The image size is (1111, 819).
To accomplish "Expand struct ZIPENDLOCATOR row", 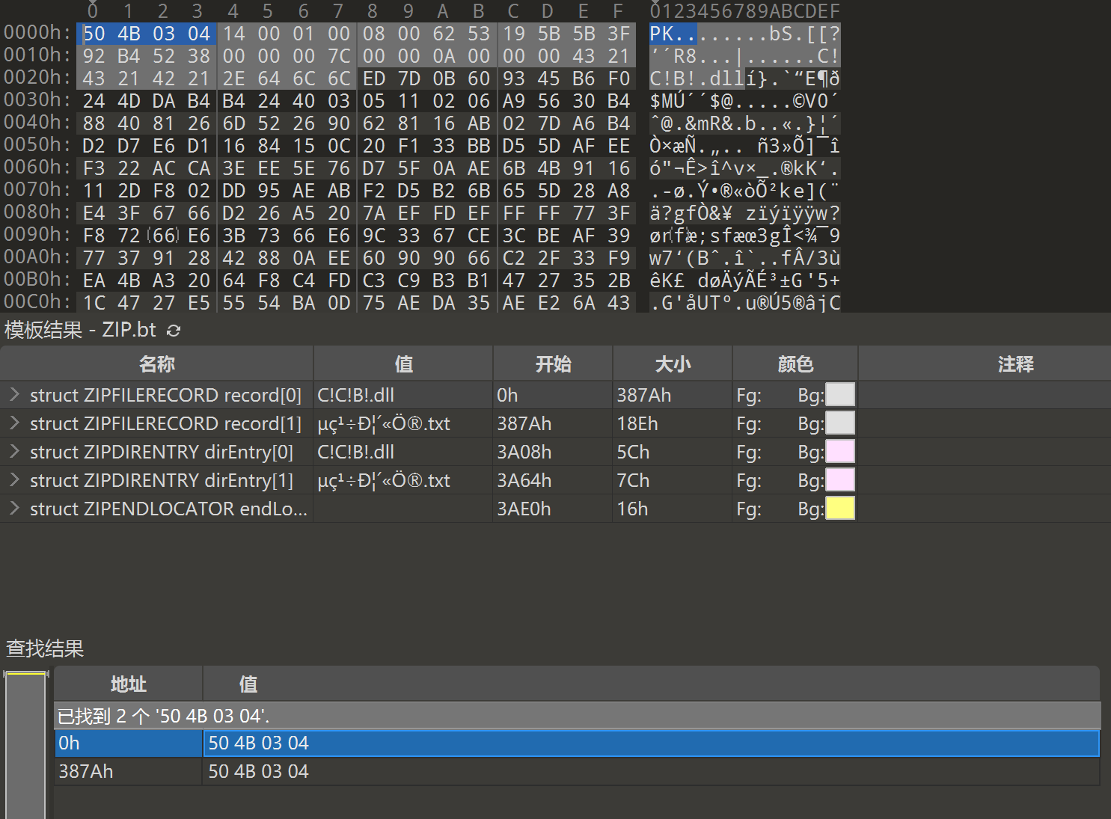I will [x=14, y=509].
